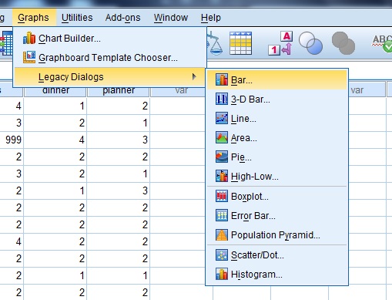Open the Utilities menu

[77, 18]
